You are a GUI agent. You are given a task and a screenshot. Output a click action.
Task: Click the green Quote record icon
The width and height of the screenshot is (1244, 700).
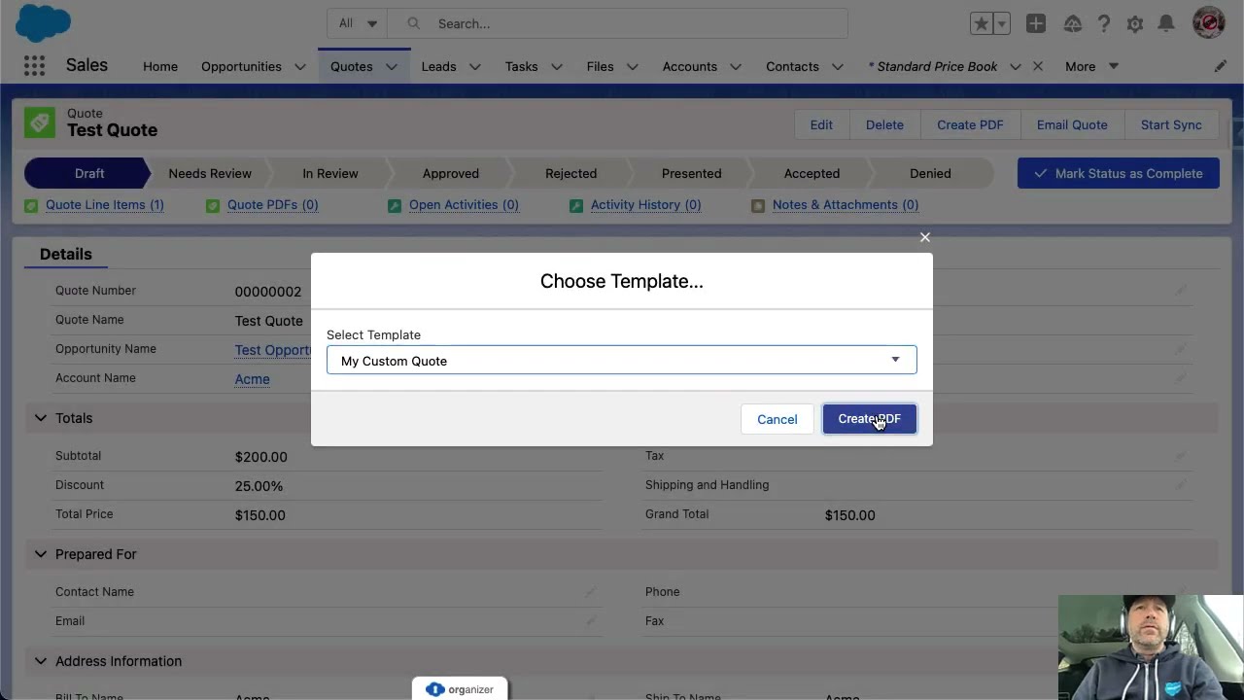[x=40, y=122]
